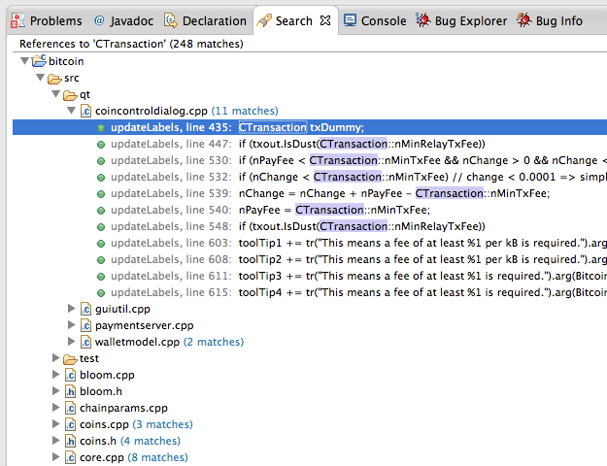Expand bloom.cpp results
The width and height of the screenshot is (607, 466).
tap(55, 375)
